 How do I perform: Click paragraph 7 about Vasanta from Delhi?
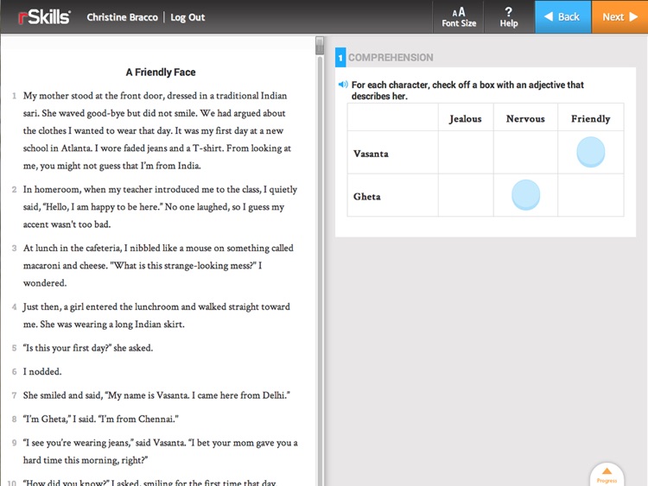156,395
